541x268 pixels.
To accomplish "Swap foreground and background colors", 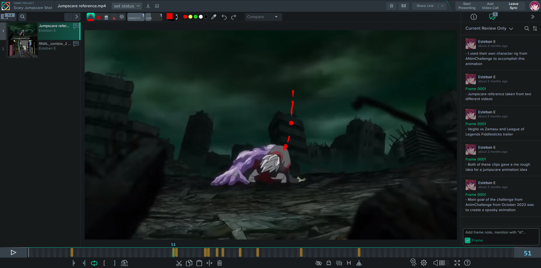I will click(177, 17).
